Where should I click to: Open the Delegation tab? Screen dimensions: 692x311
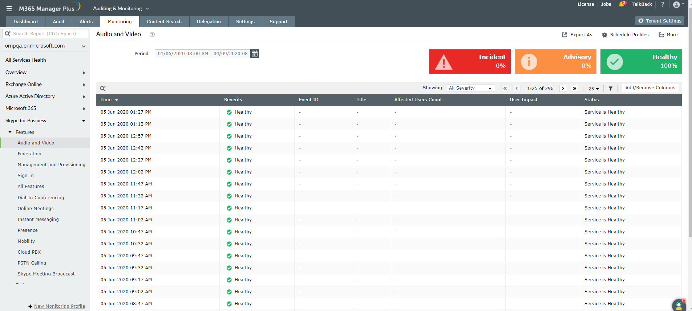(x=209, y=22)
